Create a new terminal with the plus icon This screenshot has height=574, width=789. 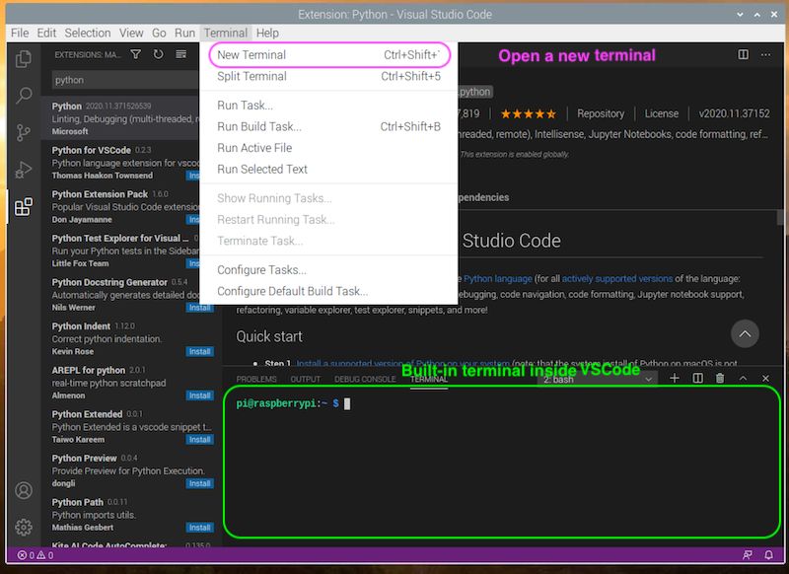point(675,379)
